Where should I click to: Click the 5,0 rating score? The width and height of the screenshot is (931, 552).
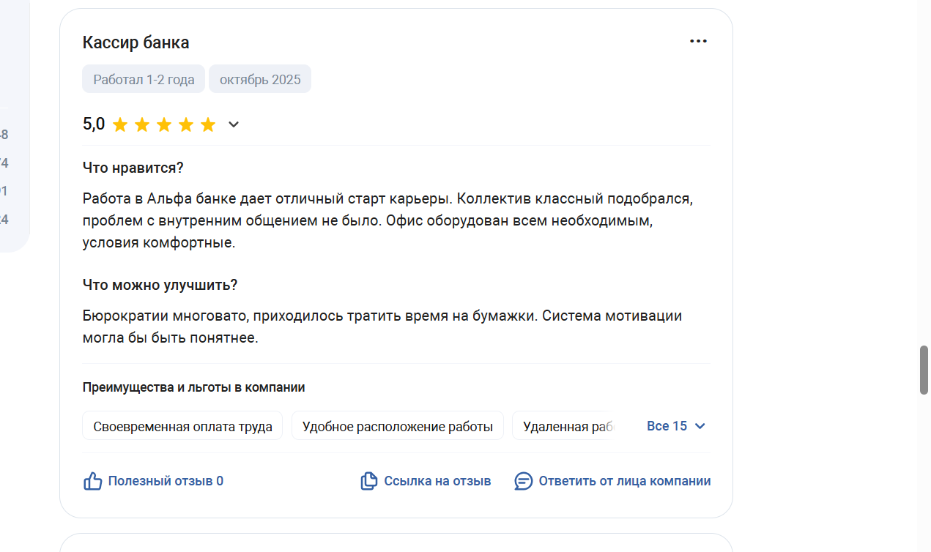(x=94, y=124)
